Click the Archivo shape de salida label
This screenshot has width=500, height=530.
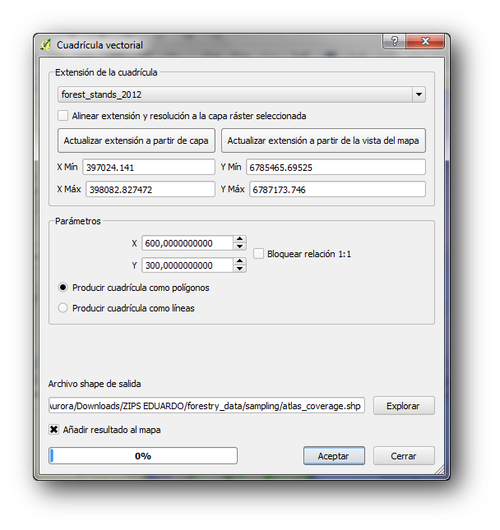point(95,384)
